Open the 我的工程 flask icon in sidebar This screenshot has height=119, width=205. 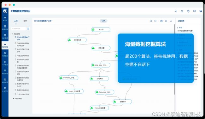coord(5,44)
